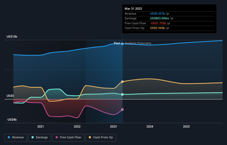Click the Analysts Forecasts label
Viewport: 227px width, 145px height.
[x=138, y=43]
